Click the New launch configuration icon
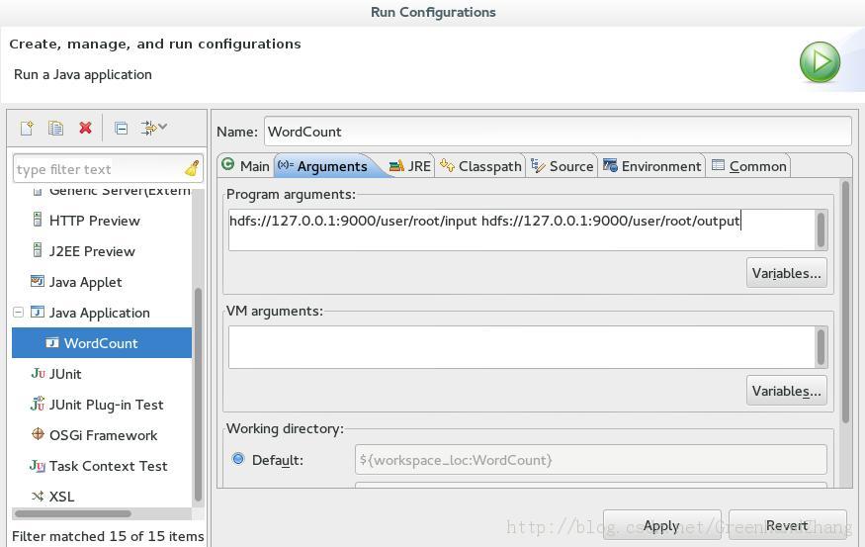Screen dimensions: 865x547 tap(27, 128)
